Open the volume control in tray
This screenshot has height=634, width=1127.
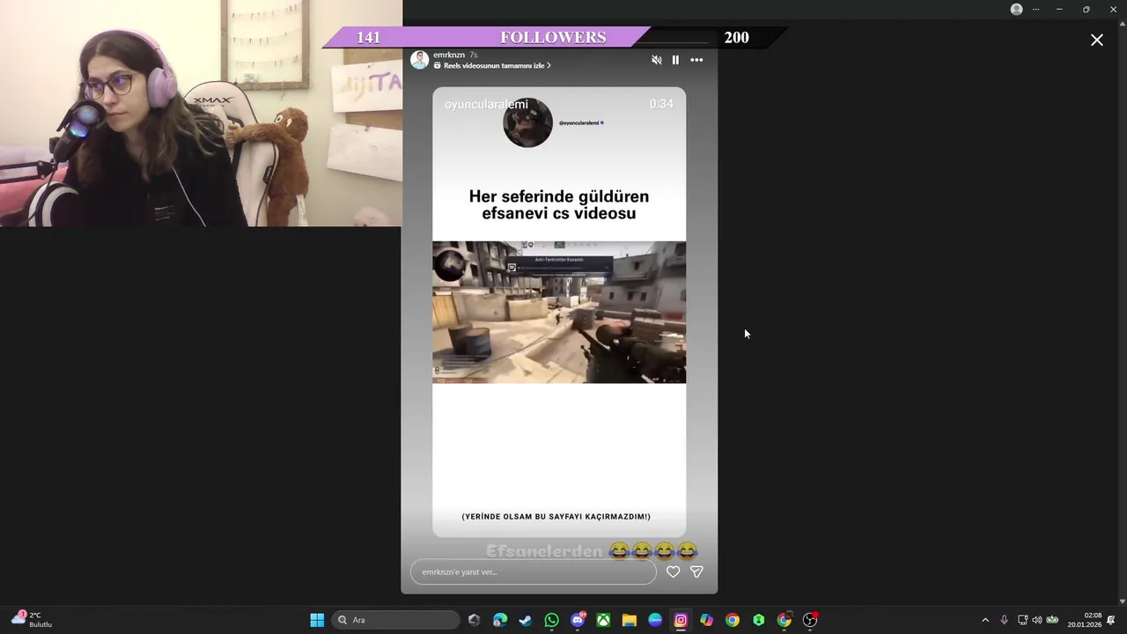click(x=1036, y=620)
